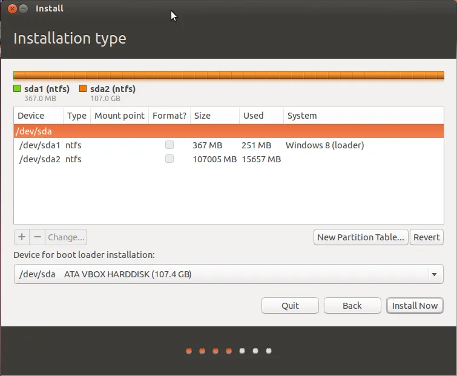Select the /dev/sda2 partition row
Screen dimensions: 457x376
click(x=229, y=159)
